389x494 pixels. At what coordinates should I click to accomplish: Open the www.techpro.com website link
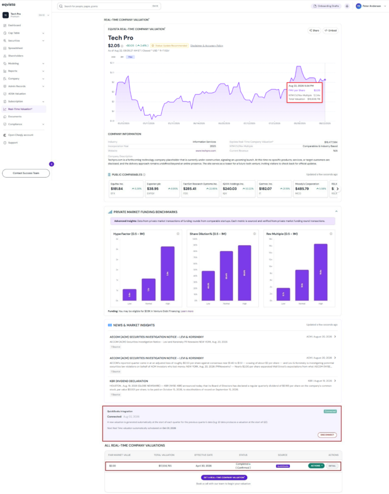pyautogui.click(x=206, y=151)
